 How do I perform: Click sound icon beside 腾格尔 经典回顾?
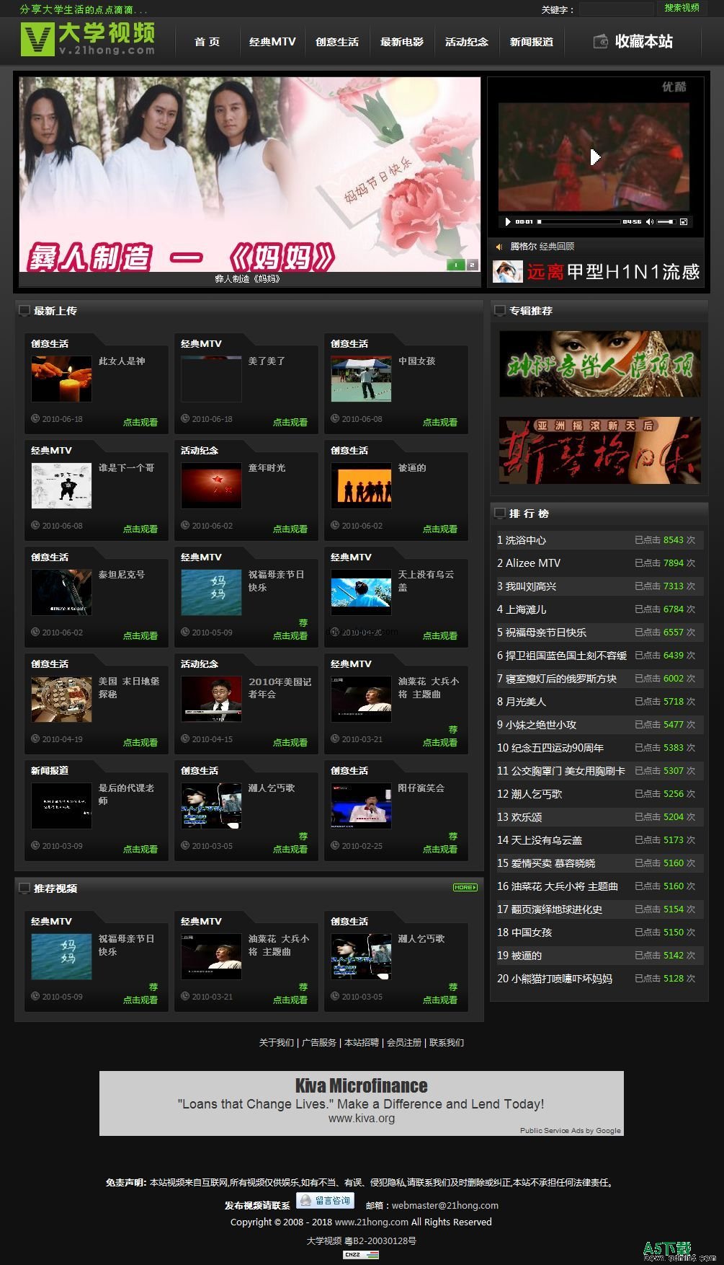[499, 247]
